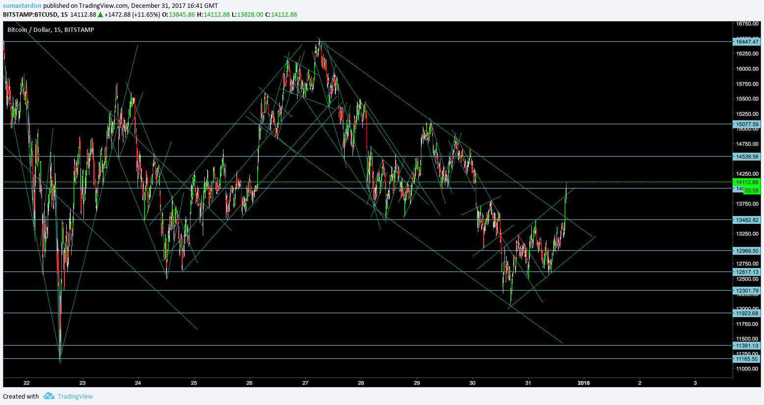764x405 pixels.
Task: Click the 15750.00 price axis tick
Action: [747, 84]
